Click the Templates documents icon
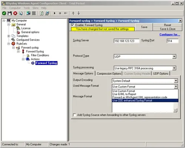Image resolution: width=185 pixels, height=148 pixels. click(x=13, y=36)
